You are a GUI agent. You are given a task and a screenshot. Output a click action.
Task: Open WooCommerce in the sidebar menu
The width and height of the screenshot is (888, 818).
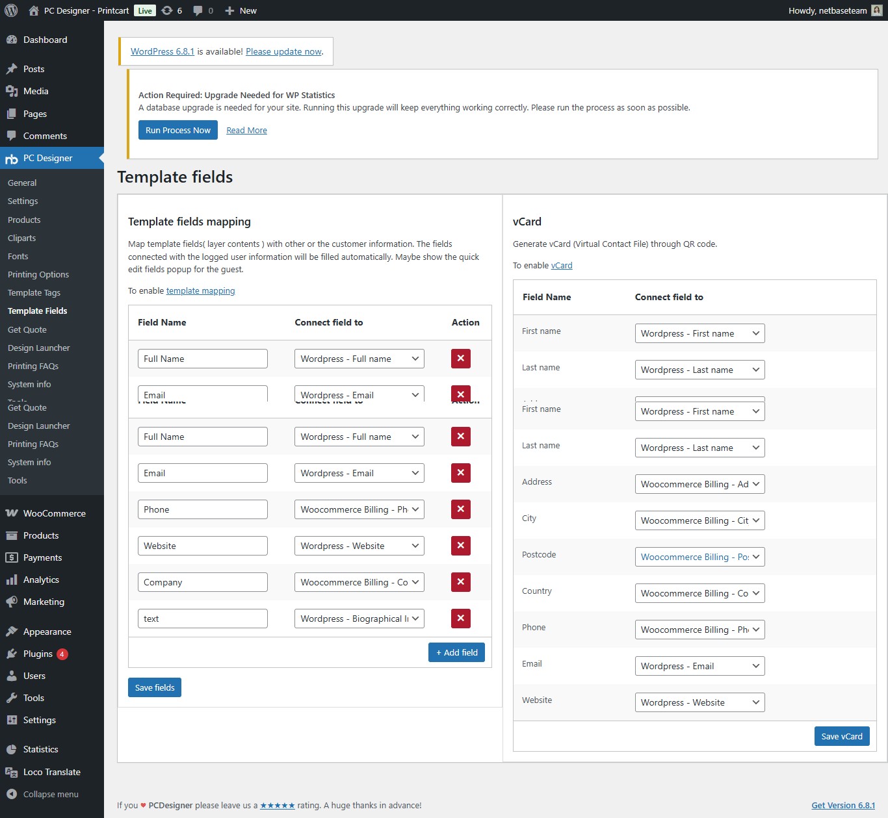[x=54, y=513]
